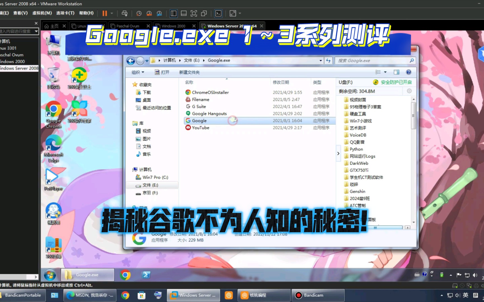
Task: Switch to the Paschal Ovum tab
Action: tap(128, 26)
